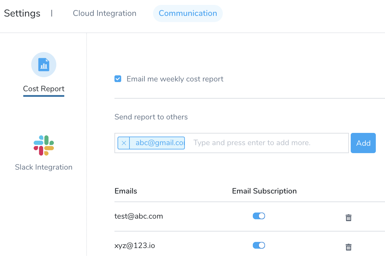Select the Communication tab
The height and width of the screenshot is (256, 385).
pyautogui.click(x=188, y=13)
